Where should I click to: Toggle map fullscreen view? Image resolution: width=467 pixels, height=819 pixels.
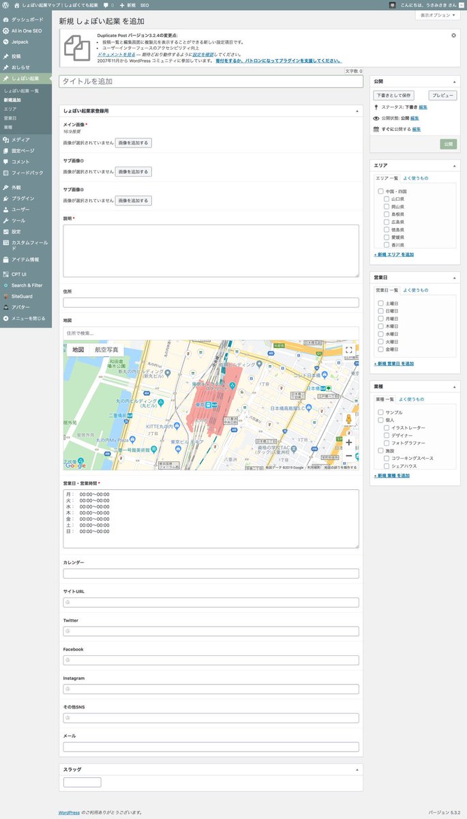(348, 350)
